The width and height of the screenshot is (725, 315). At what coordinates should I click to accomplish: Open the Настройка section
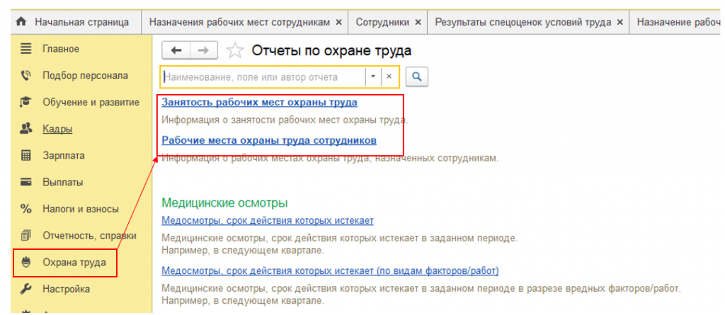click(66, 289)
